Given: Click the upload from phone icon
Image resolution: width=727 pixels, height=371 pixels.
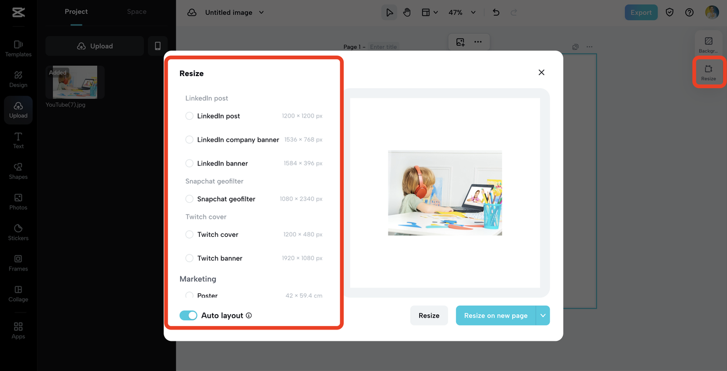Looking at the screenshot, I should [157, 46].
